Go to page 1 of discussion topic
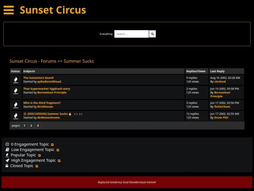Viewport: 254px width, 191px height. pos(77,114)
